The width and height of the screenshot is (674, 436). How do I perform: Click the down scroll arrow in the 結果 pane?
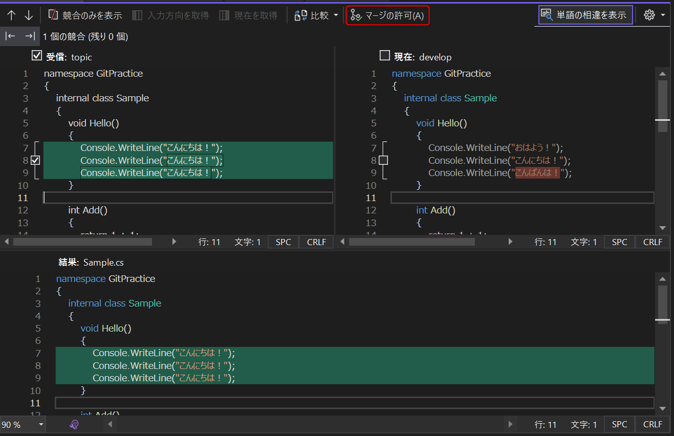(x=663, y=408)
